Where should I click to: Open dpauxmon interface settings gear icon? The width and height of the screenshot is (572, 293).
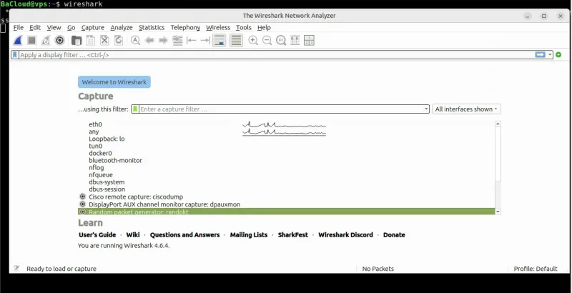click(82, 204)
